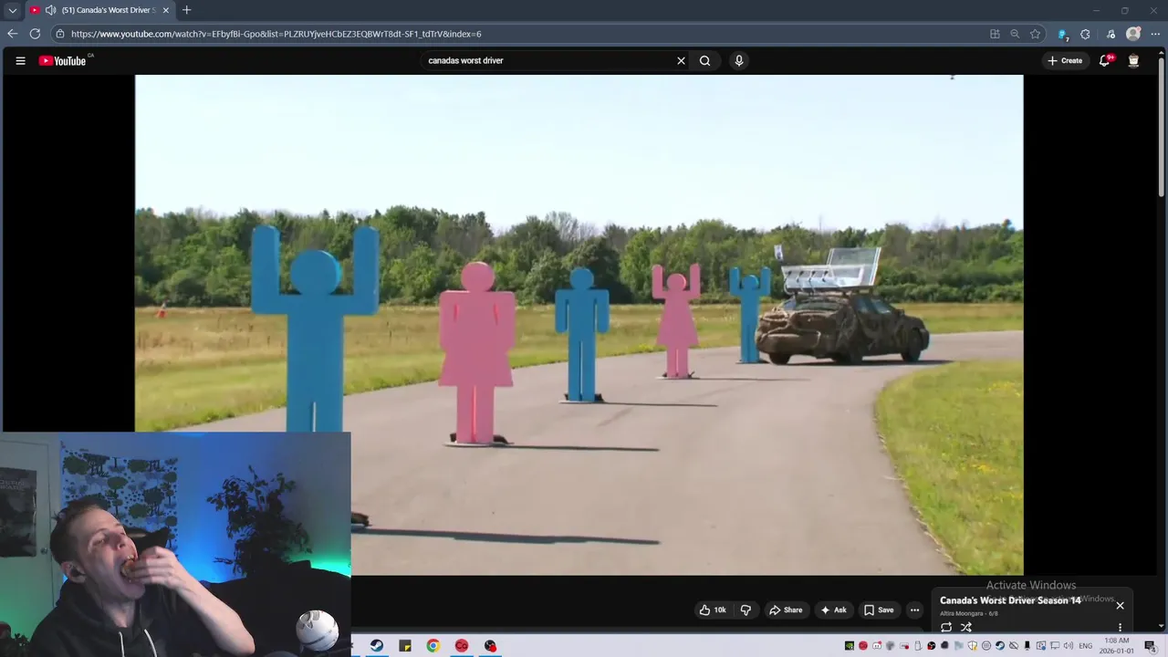Open the tab search dropdown arrow
1168x657 pixels.
12,10
